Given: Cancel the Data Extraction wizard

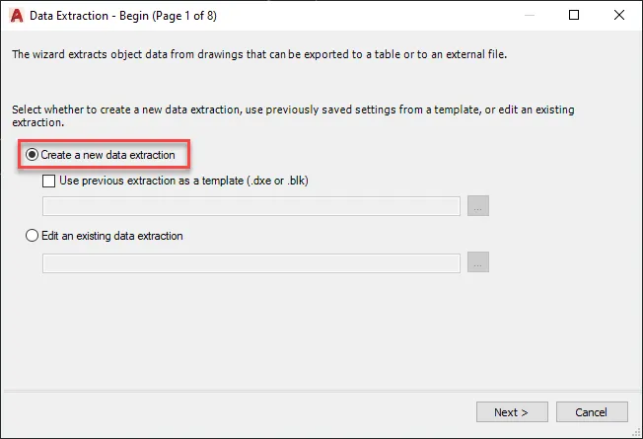Looking at the screenshot, I should 592,412.
